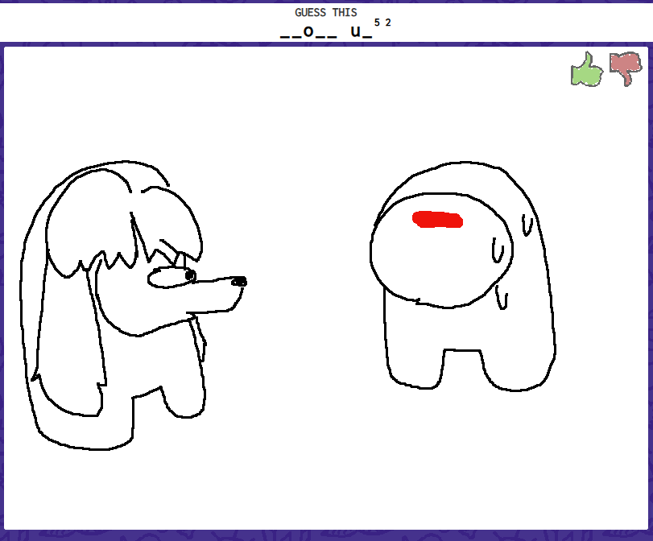
Task: Click the green thumbs-up like icon
Action: 587,70
